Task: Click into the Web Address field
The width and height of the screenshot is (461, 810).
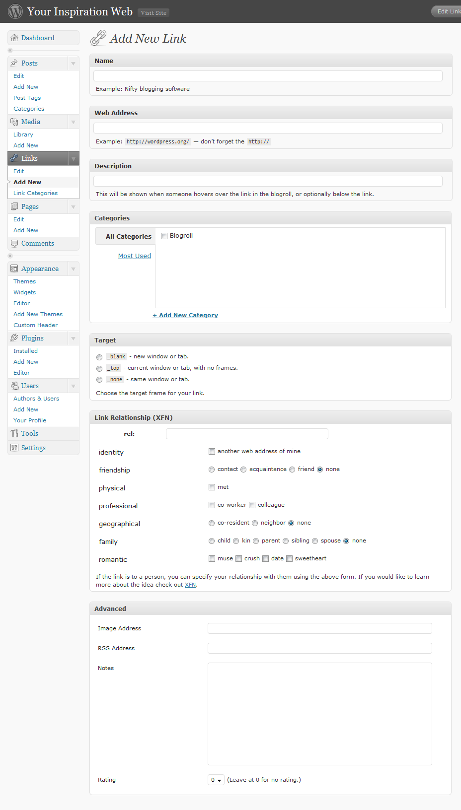Action: point(268,128)
